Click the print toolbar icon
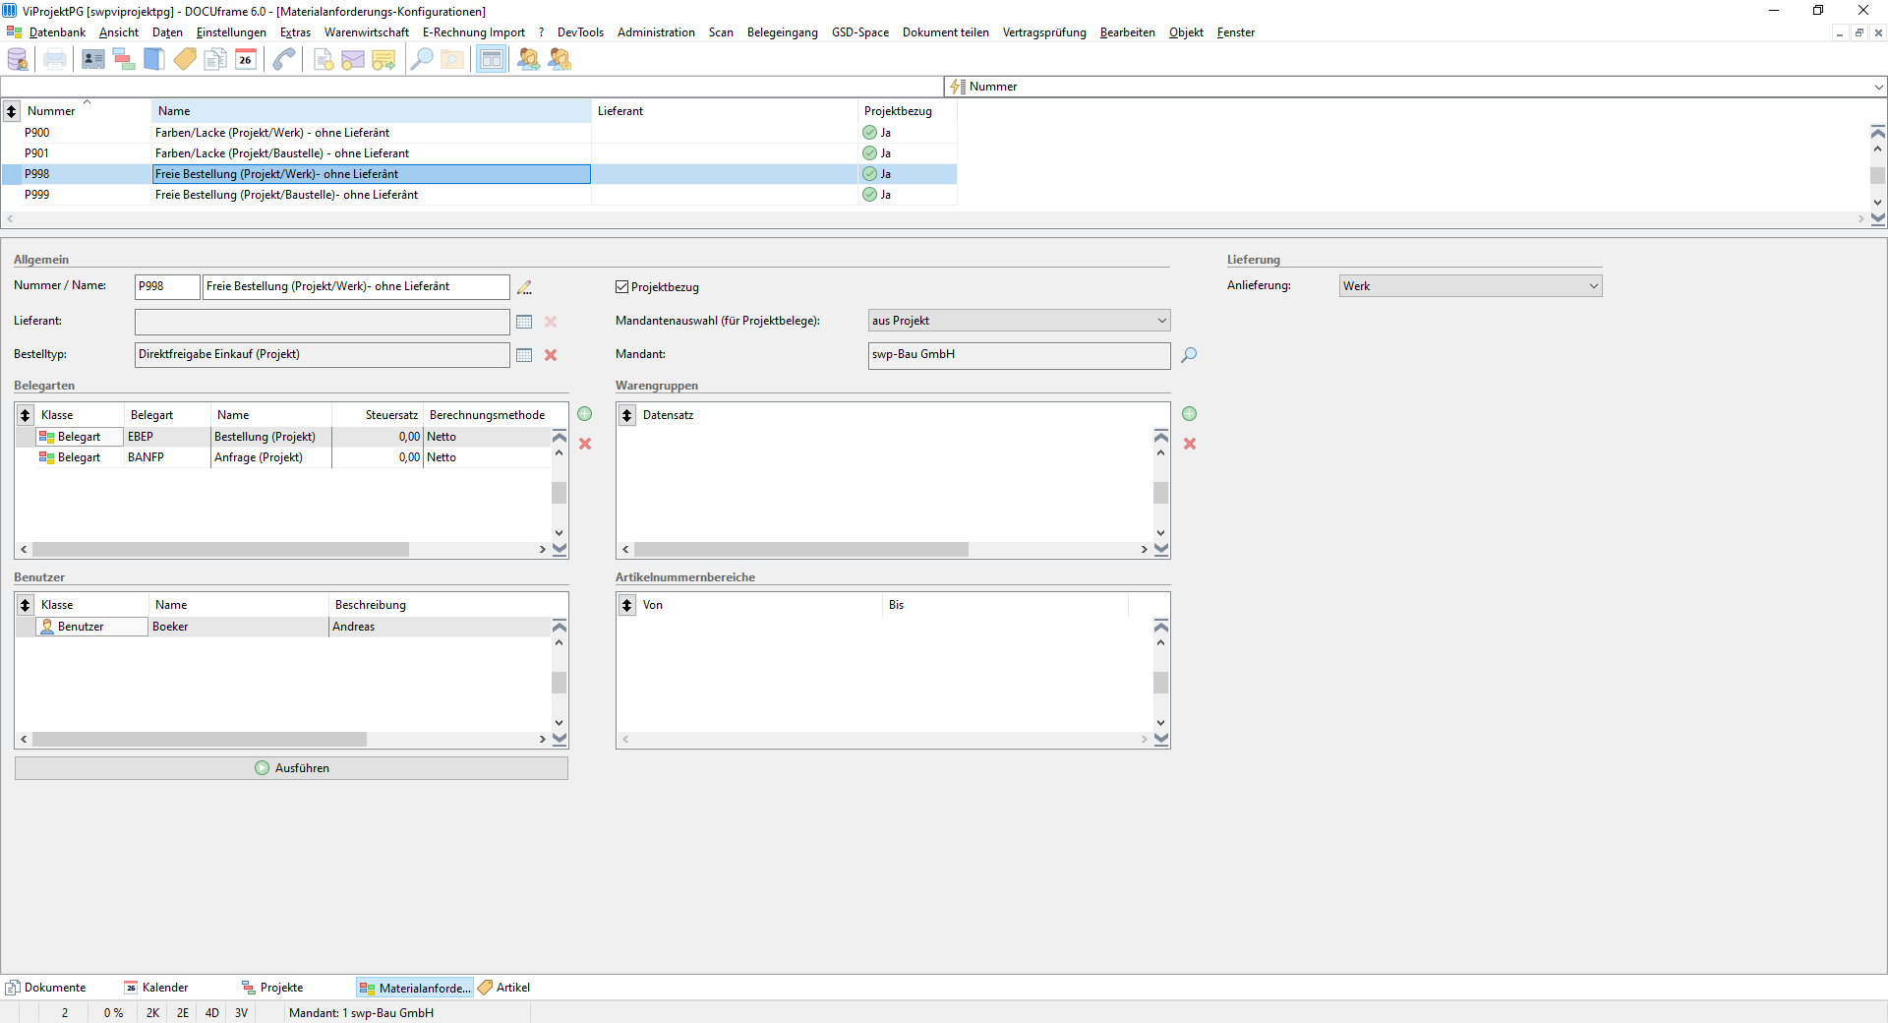This screenshot has height=1023, width=1888. pyautogui.click(x=55, y=60)
